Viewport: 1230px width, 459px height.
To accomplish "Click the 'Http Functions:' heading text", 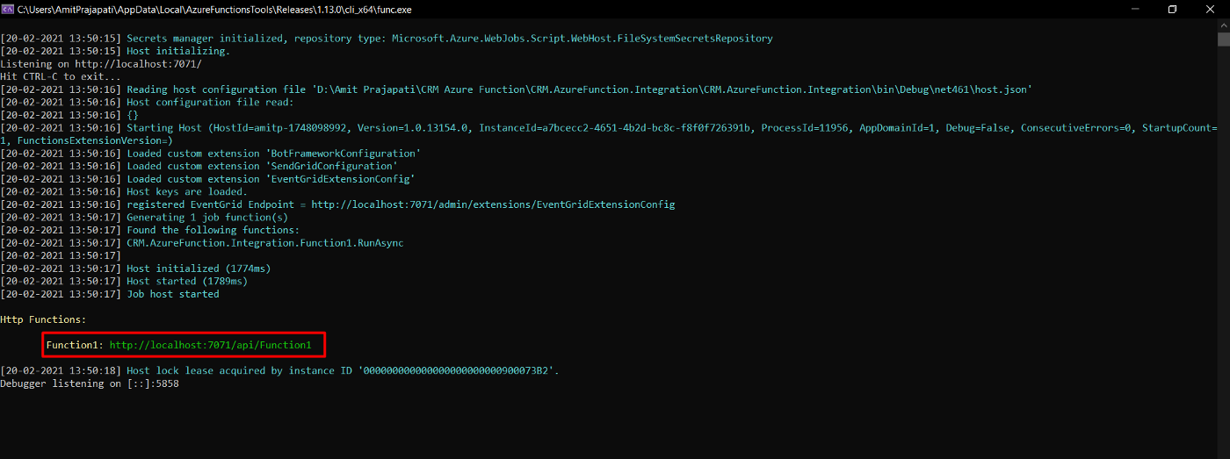I will tap(44, 319).
